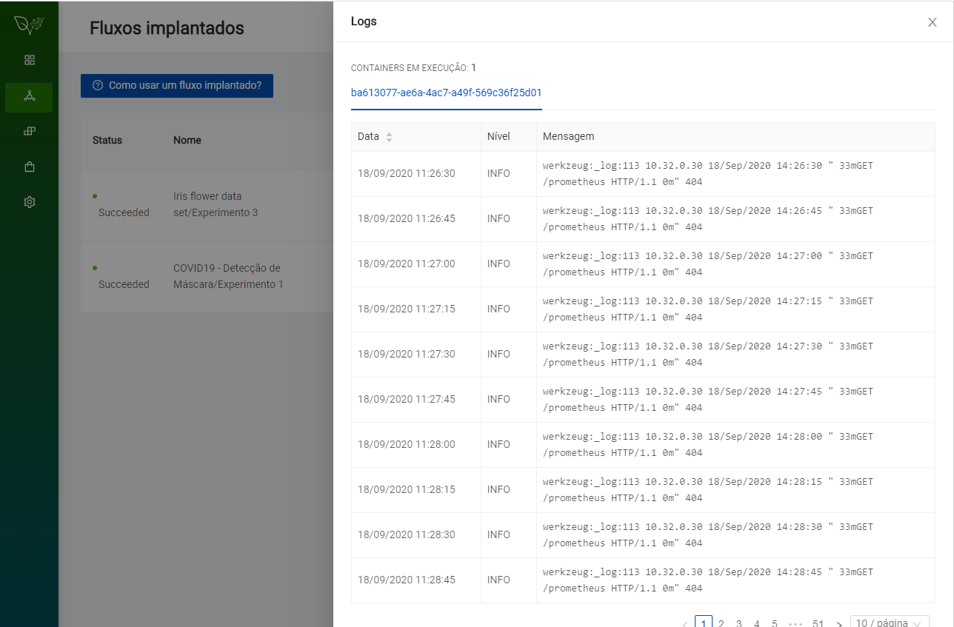Open the grid dashboard sidebar icon
This screenshot has height=627, width=954.
30,60
